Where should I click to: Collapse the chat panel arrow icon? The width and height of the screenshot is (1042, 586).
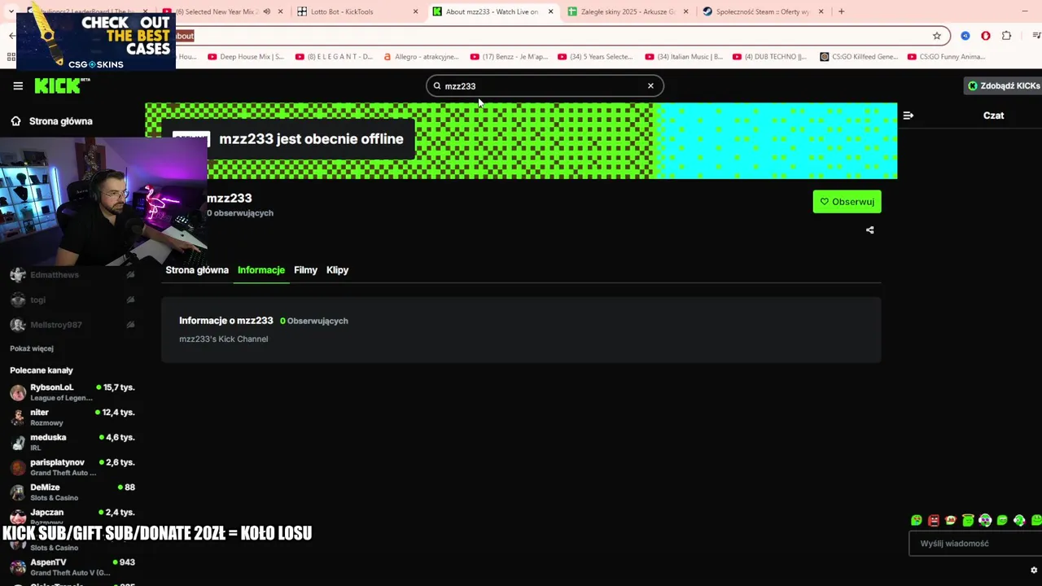[908, 116]
